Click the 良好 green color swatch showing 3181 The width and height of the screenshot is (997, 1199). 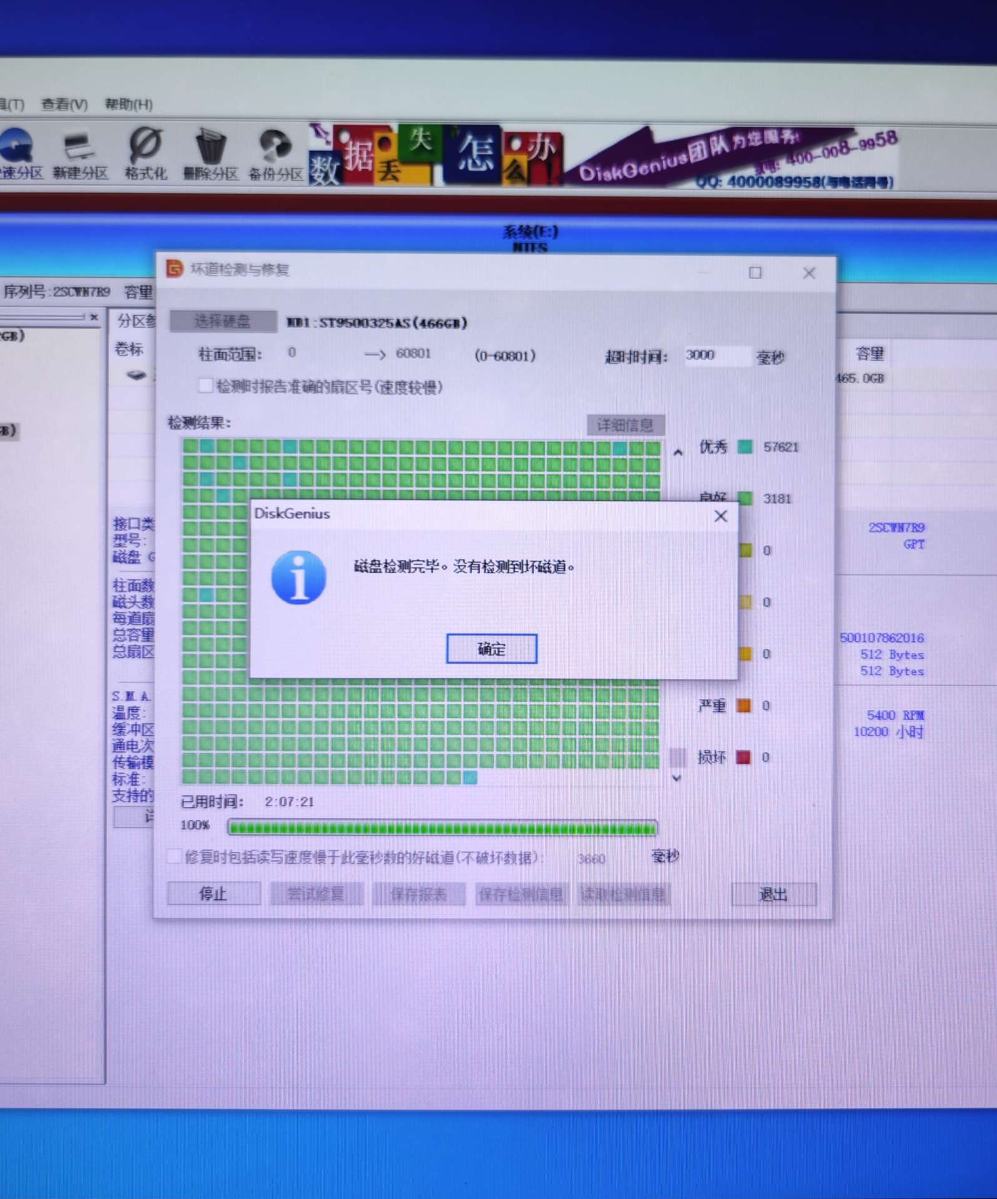pos(745,498)
